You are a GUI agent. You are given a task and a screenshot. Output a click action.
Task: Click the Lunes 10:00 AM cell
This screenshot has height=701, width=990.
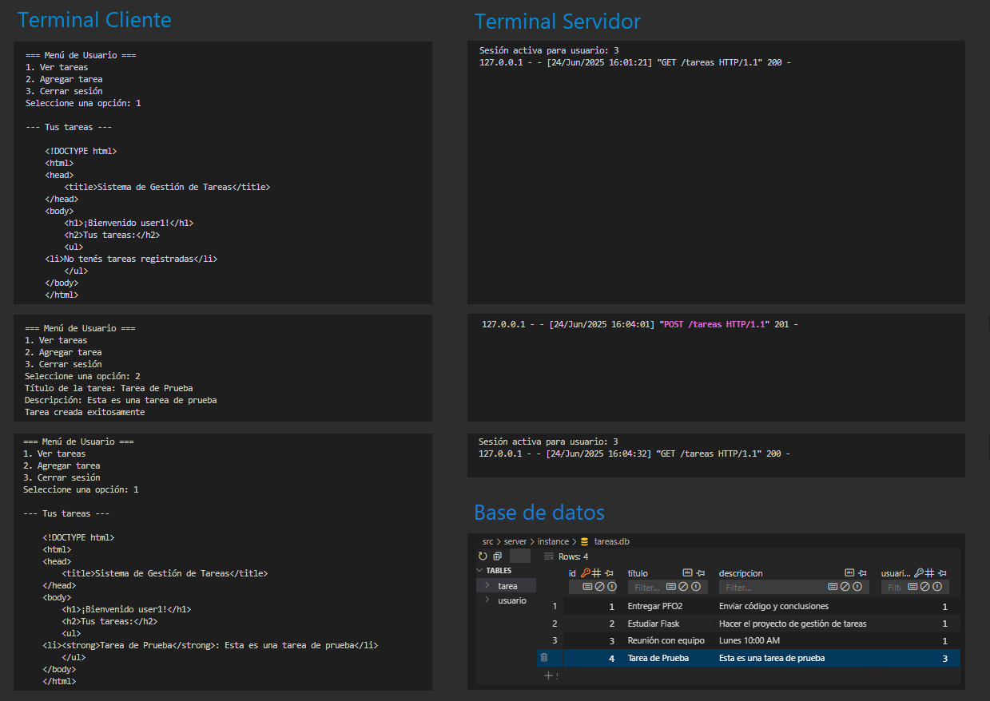point(749,640)
